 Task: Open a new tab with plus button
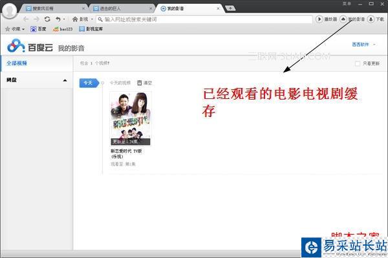tap(230, 8)
